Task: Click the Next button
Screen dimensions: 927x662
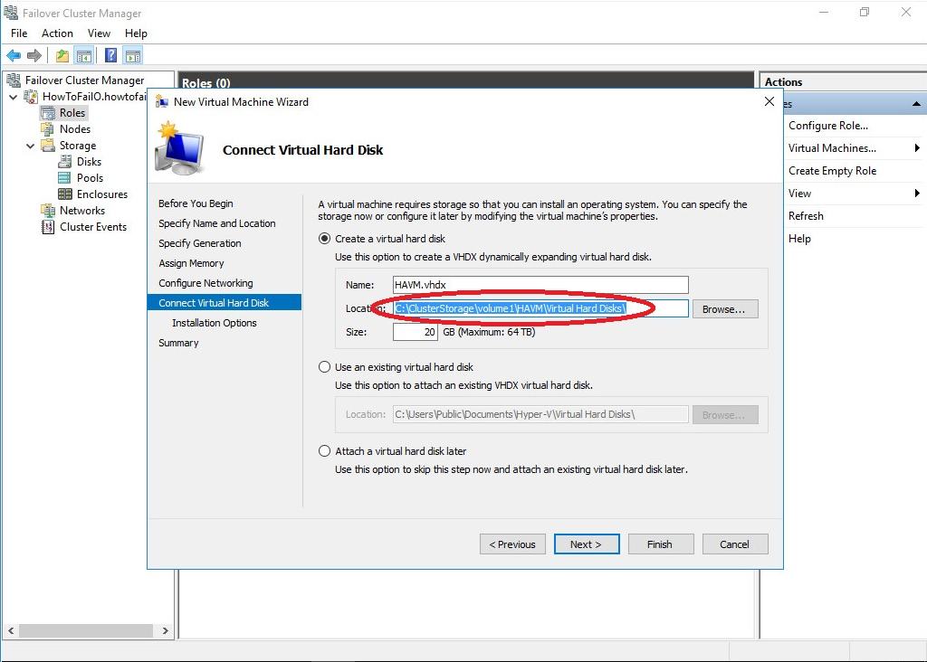Action: pyautogui.click(x=587, y=544)
